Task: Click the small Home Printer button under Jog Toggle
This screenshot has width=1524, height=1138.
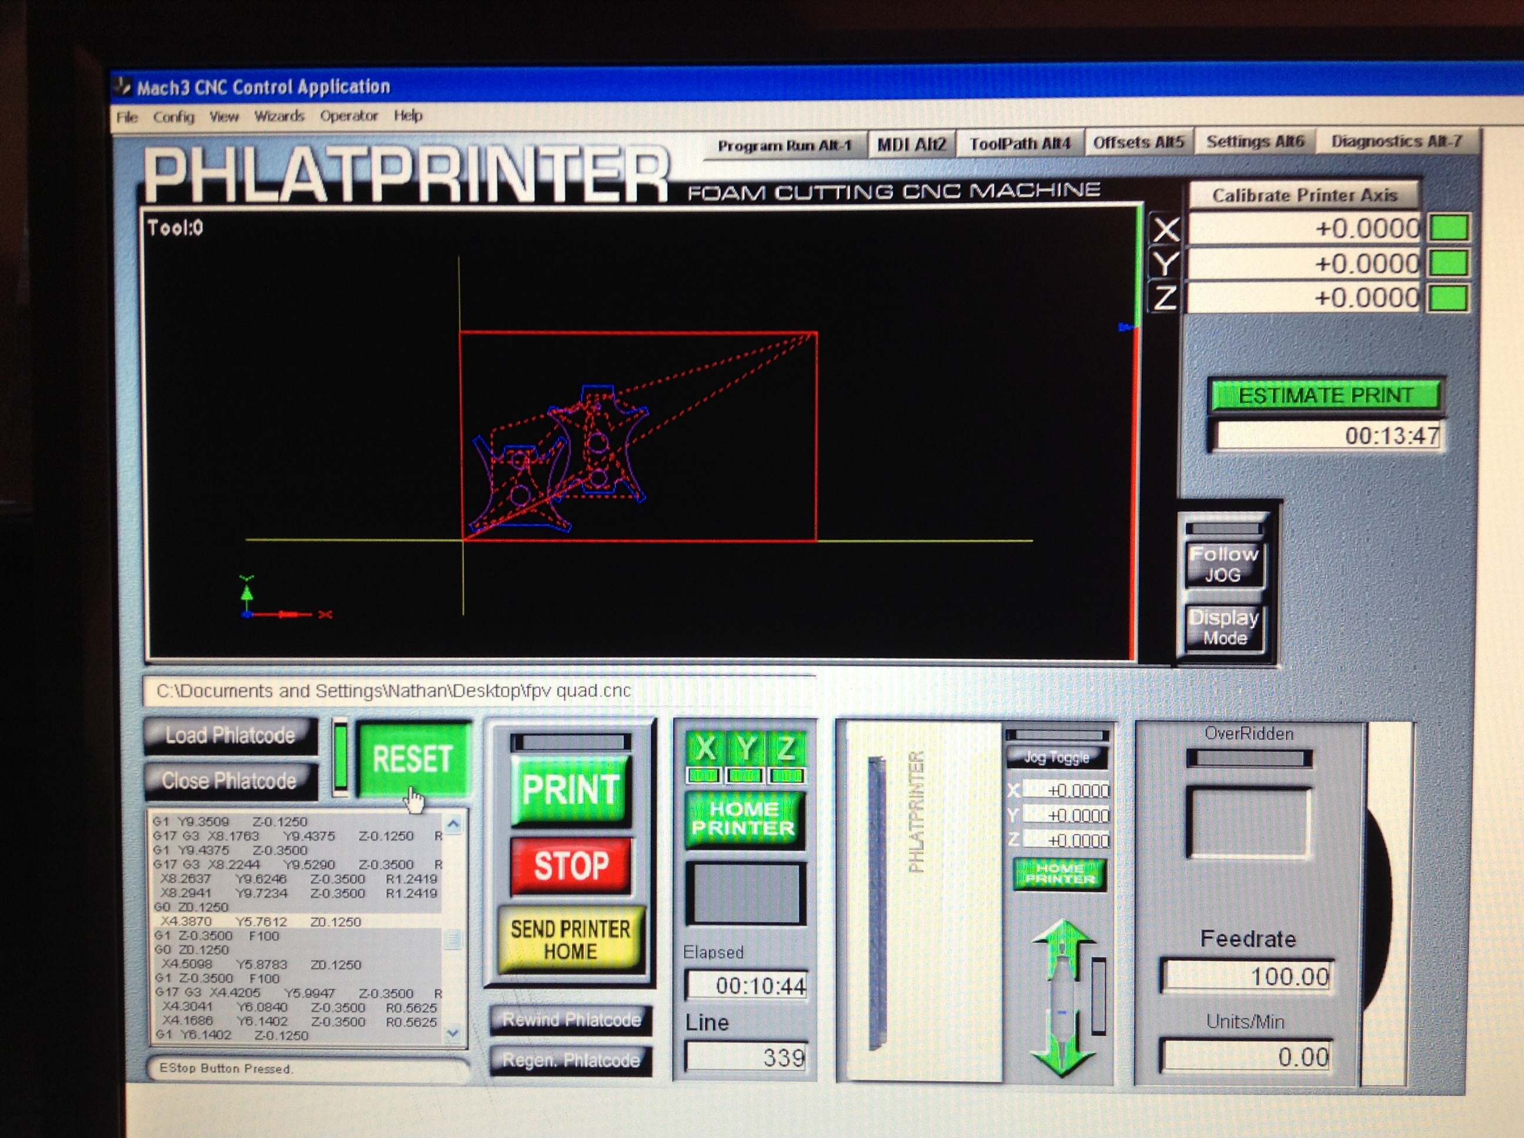Action: click(x=1060, y=873)
